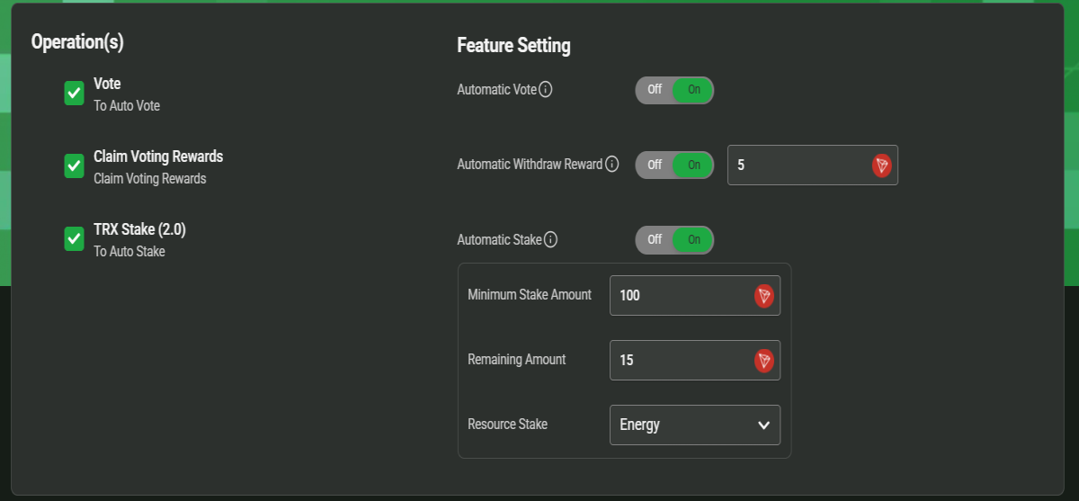1079x501 pixels.
Task: Click the Automatic Withdraw Reward info icon
Action: [x=611, y=165]
